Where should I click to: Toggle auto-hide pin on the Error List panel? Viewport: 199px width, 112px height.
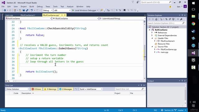coord(141,85)
